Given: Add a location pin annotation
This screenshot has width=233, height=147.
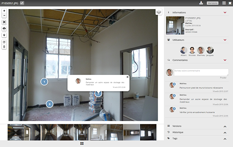Looking at the screenshot, I should pos(4,35).
